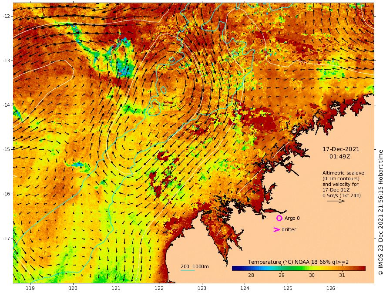Click the 'Altimetric sealevel' caption text
Viewport: 383px width, 296px height.
[344, 173]
